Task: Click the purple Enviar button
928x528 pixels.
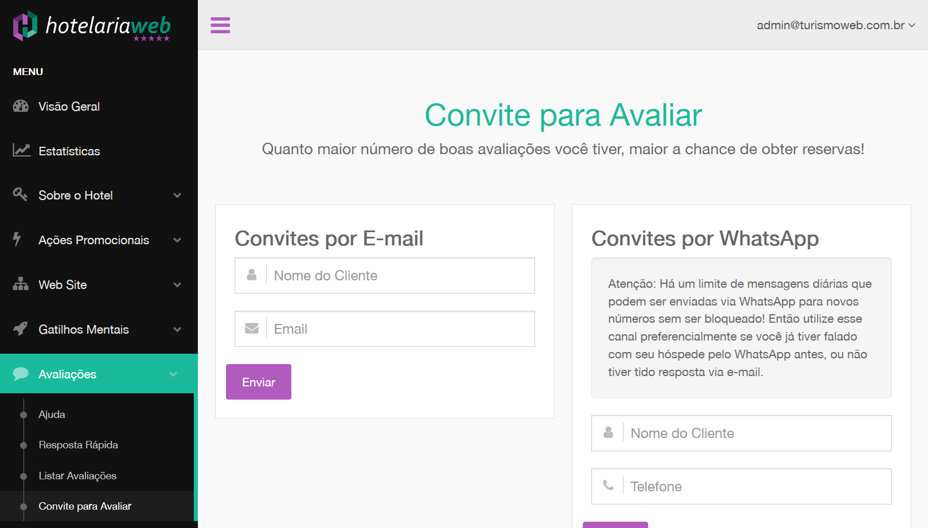Action: pos(259,382)
